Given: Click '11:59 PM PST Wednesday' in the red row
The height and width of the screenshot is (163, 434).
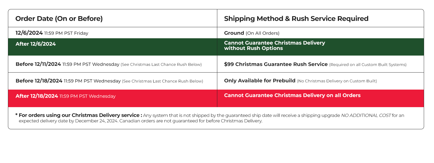Looking at the screenshot, I should pos(87,96).
